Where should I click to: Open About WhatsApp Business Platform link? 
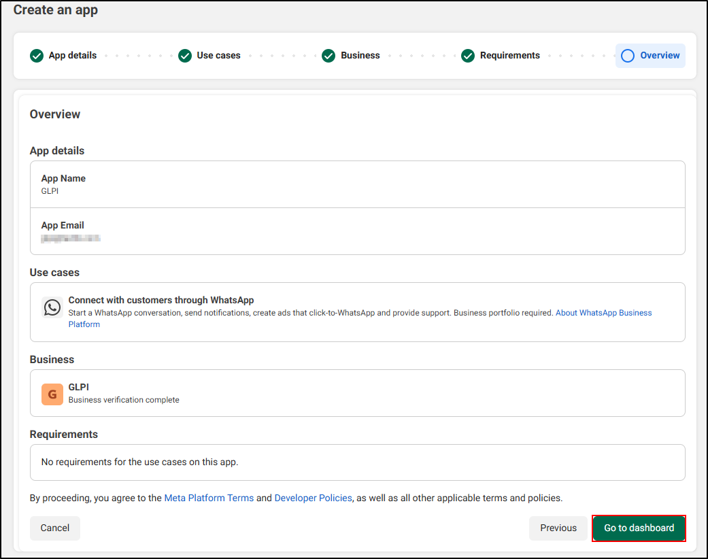(603, 314)
